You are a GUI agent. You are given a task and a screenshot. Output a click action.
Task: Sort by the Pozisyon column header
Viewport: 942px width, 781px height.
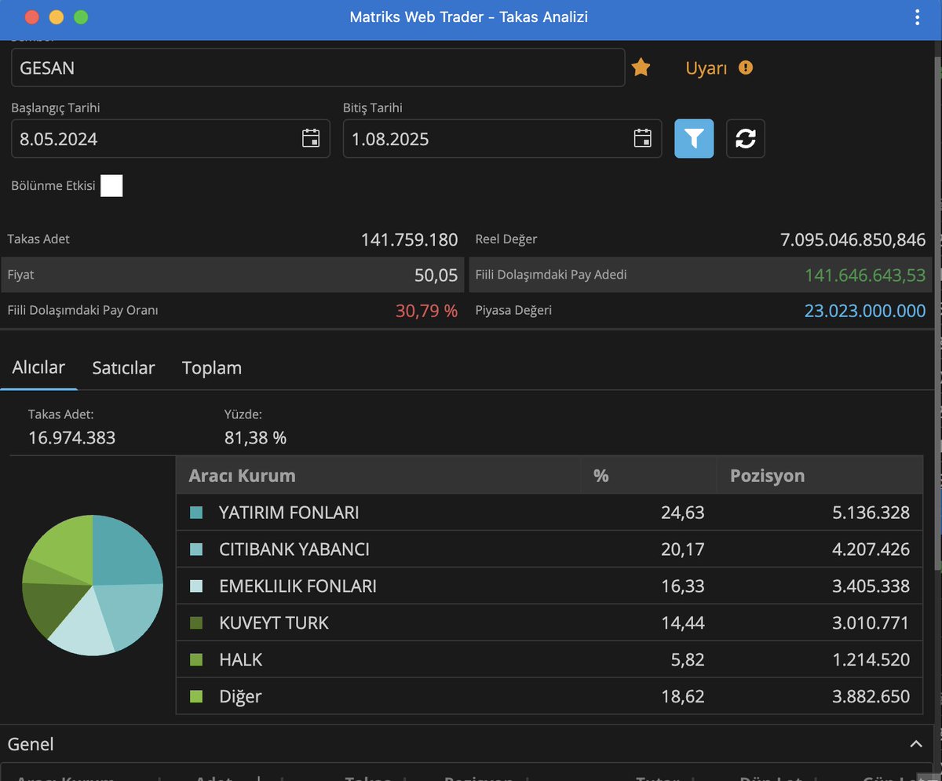pyautogui.click(x=767, y=476)
